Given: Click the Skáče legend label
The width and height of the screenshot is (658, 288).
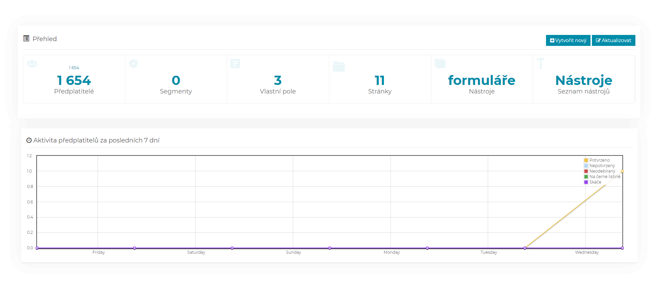Looking at the screenshot, I should (x=595, y=182).
